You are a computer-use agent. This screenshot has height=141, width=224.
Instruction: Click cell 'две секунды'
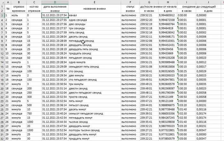point(95,24)
